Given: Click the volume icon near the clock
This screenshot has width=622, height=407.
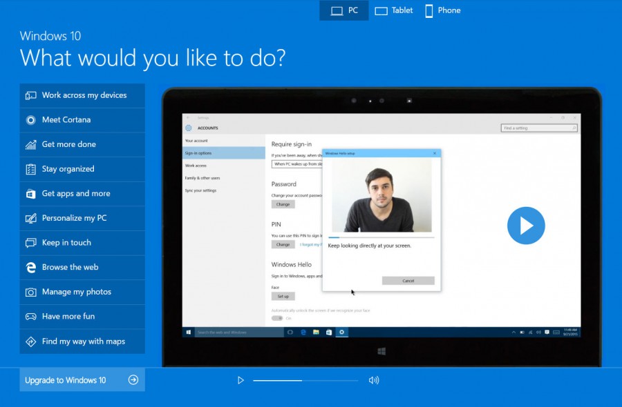Looking at the screenshot, I should tap(538, 332).
